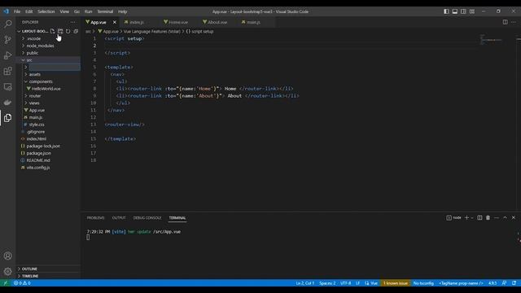Click the New File icon in Explorer
The height and width of the screenshot is (293, 521).
click(x=52, y=31)
